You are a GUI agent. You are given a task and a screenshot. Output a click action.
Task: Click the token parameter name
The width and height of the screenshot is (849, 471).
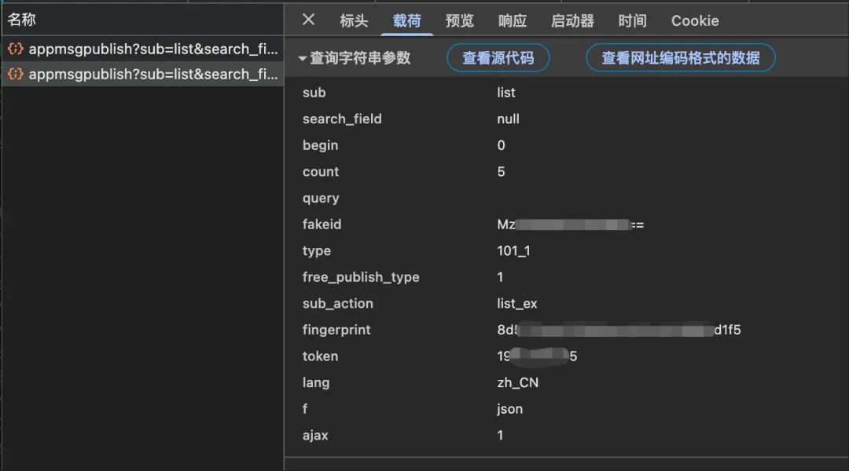click(320, 356)
